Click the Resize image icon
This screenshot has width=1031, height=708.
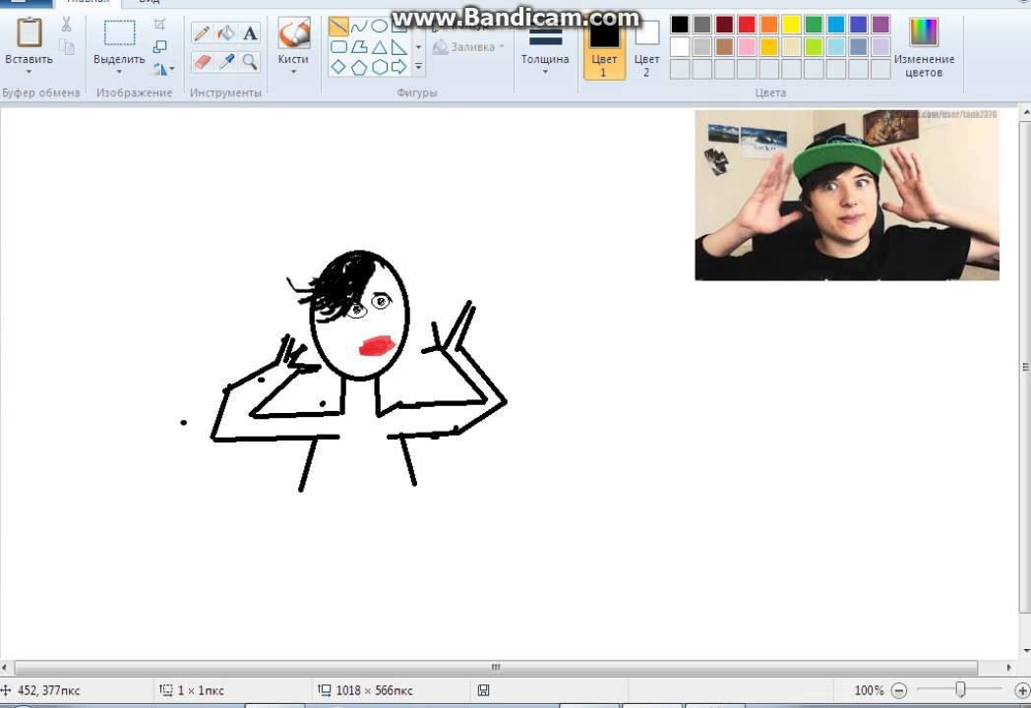click(x=159, y=46)
